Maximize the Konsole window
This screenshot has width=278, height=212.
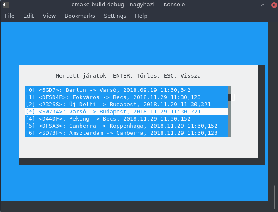tap(262, 5)
